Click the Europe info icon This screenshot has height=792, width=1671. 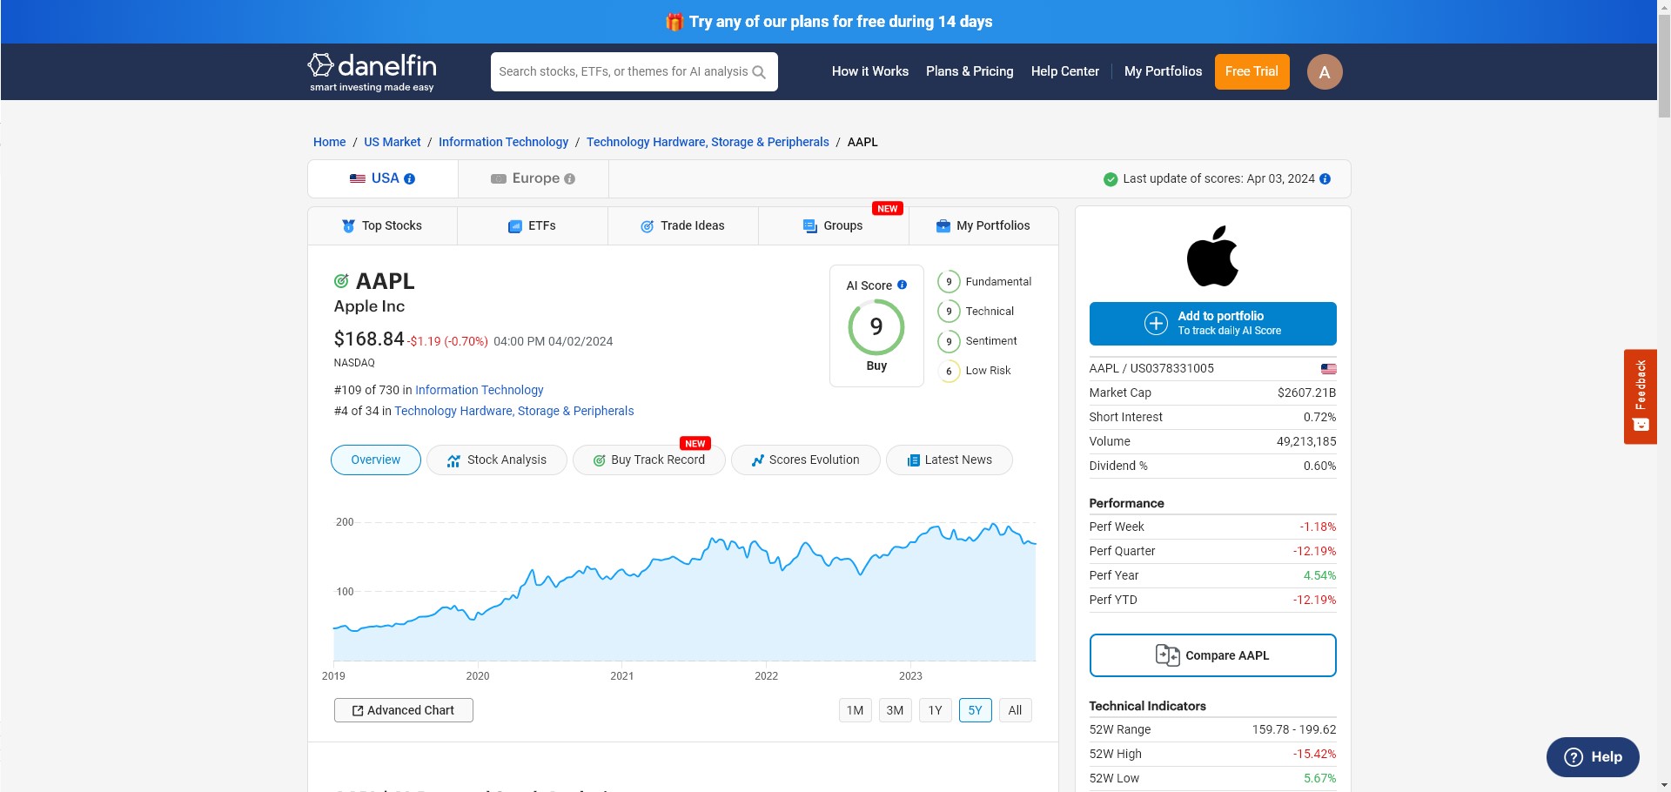pyautogui.click(x=570, y=178)
